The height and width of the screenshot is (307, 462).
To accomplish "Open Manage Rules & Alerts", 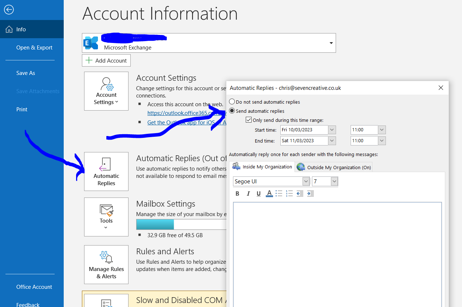I will [106, 264].
